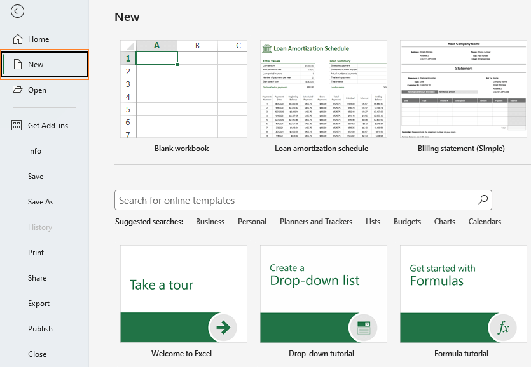Screen dimensions: 531x367
Task: Click the bank icon on Loan Amortization thumbnail
Action: point(267,48)
